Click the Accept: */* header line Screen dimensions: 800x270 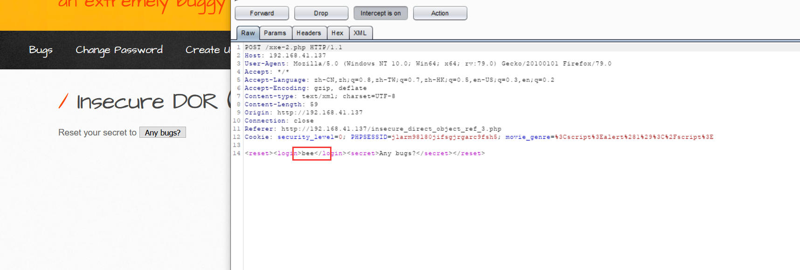pos(267,72)
